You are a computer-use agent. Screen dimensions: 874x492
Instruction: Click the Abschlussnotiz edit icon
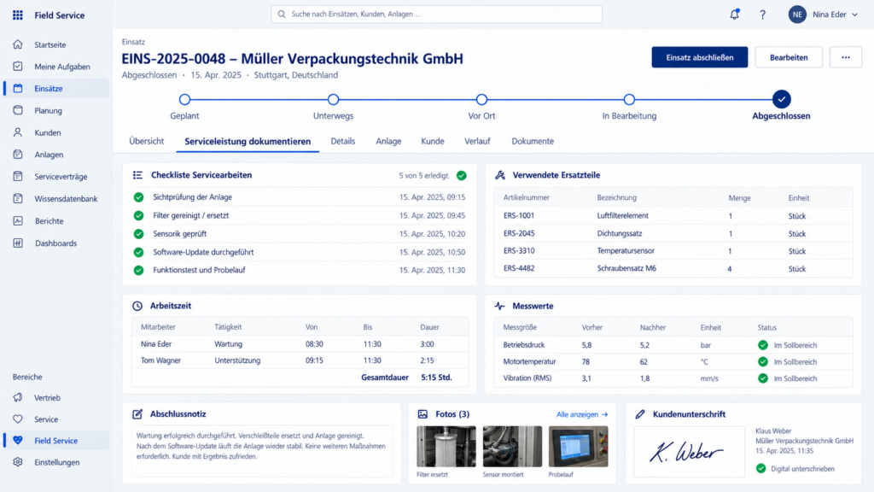[x=137, y=414]
